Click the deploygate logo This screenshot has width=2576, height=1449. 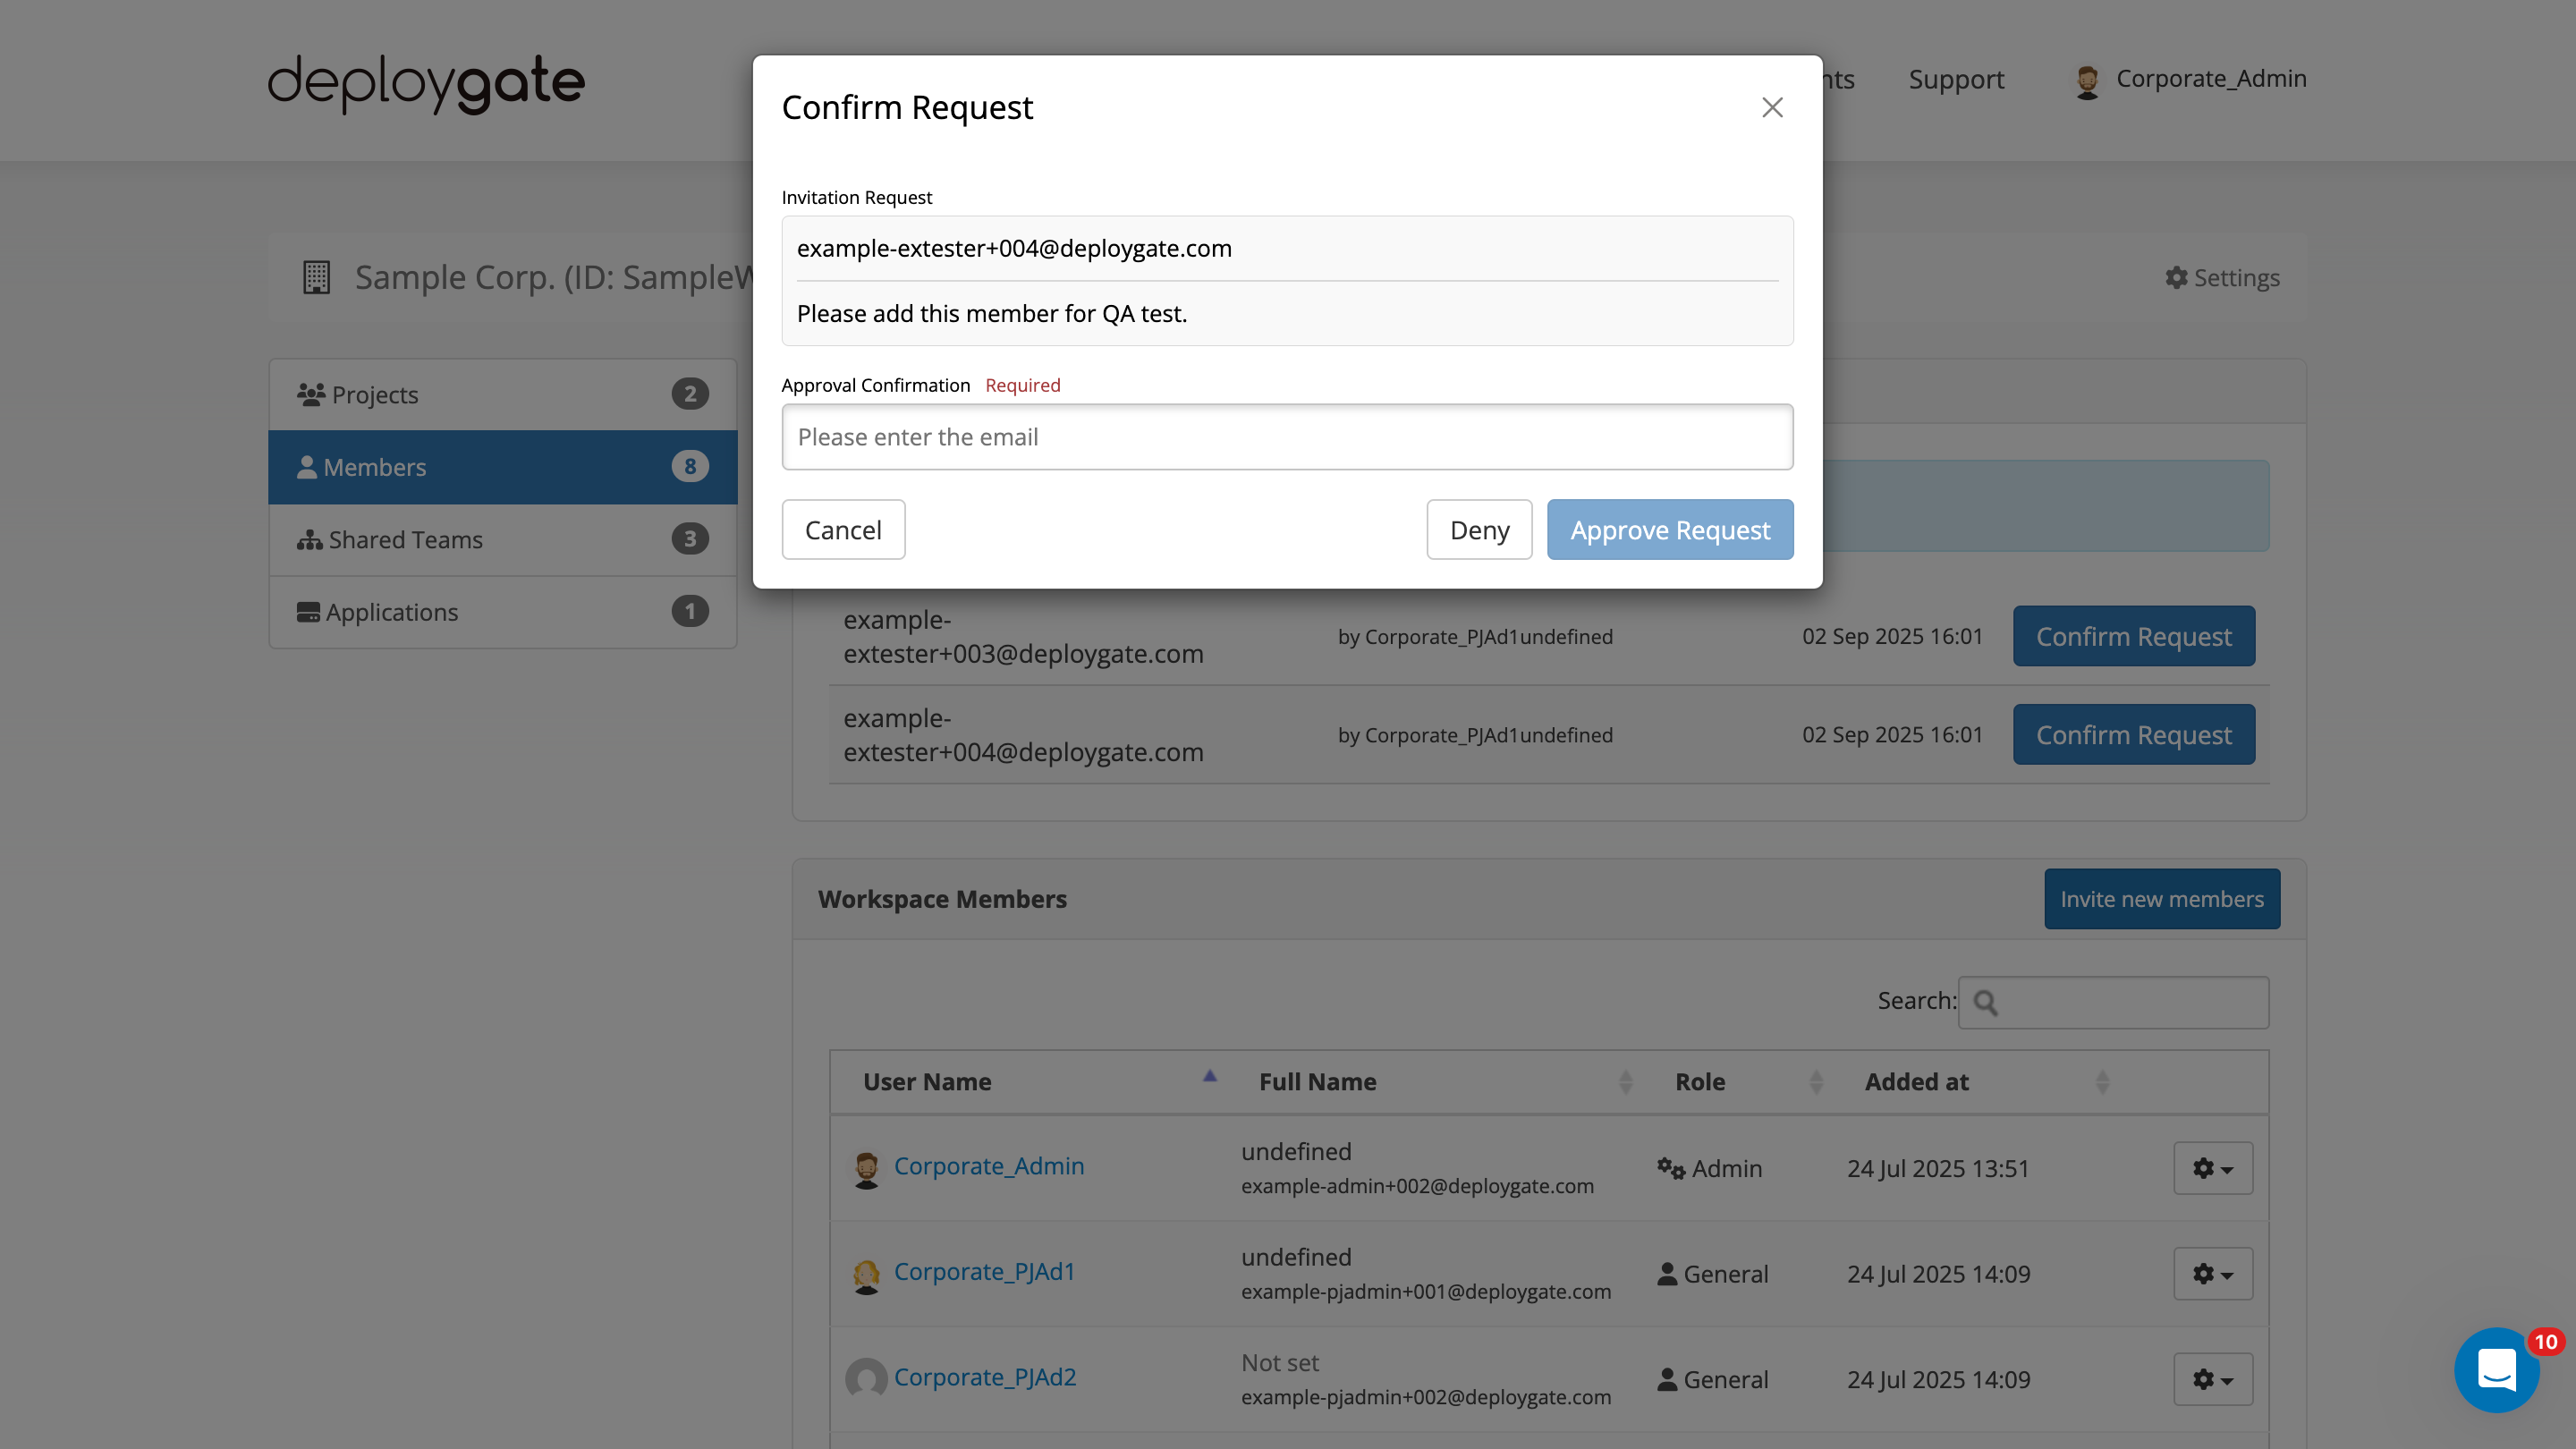(x=424, y=83)
